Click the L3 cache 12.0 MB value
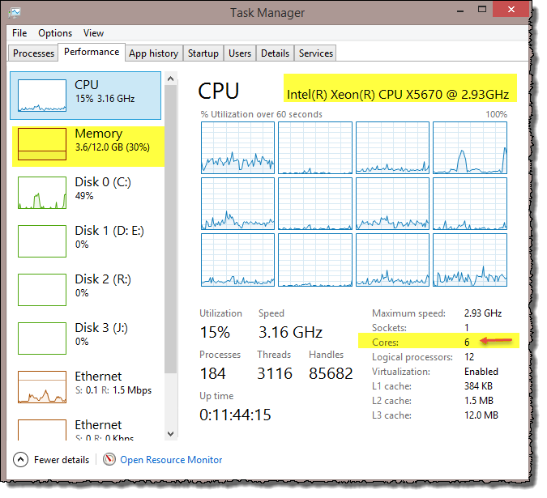This screenshot has height=498, width=547. (481, 415)
